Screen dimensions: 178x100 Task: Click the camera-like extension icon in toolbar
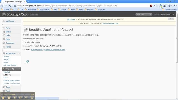pos(164,6)
